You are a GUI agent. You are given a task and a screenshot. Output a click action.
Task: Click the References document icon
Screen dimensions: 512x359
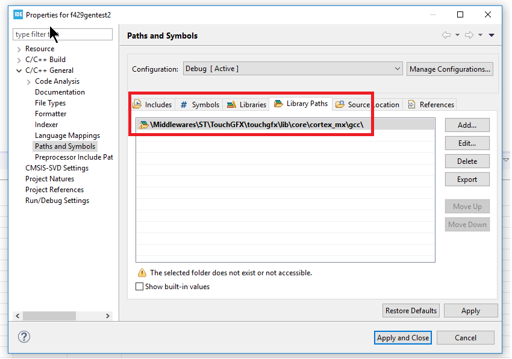pos(411,105)
